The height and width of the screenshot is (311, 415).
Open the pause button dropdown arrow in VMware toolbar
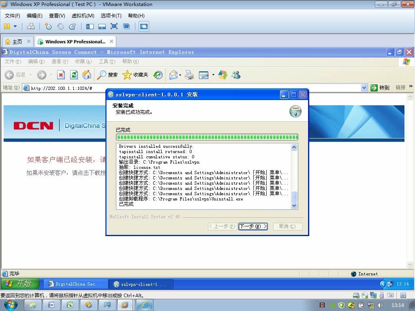coord(15,26)
